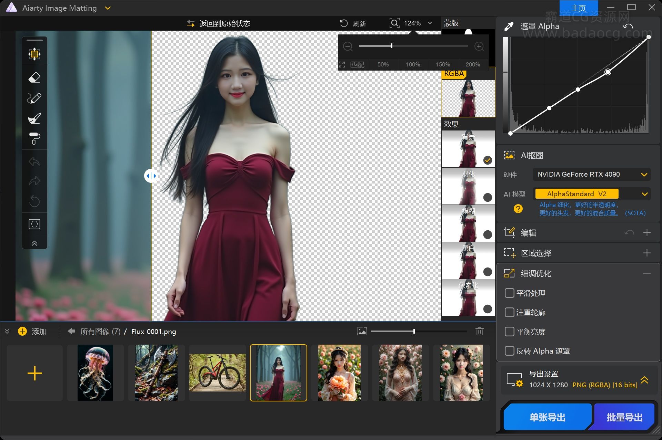Enable the 平滑处理 checkbox
The height and width of the screenshot is (440, 662).
(509, 293)
